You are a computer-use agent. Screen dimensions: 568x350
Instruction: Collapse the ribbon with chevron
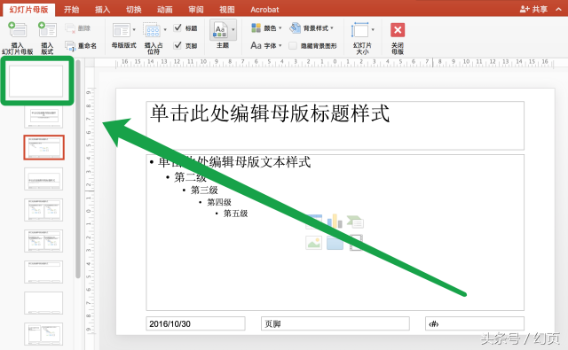(x=558, y=9)
